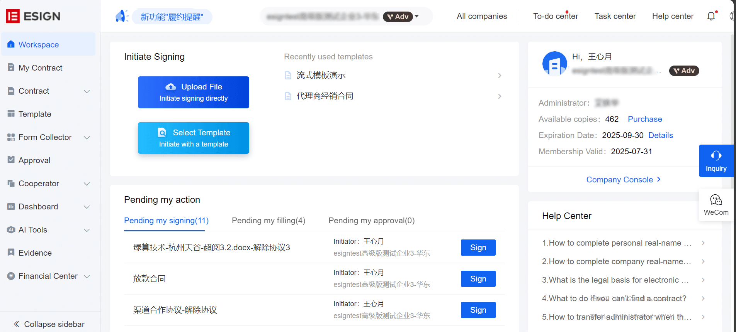Click Upload File to initiate signing

pos(194,92)
